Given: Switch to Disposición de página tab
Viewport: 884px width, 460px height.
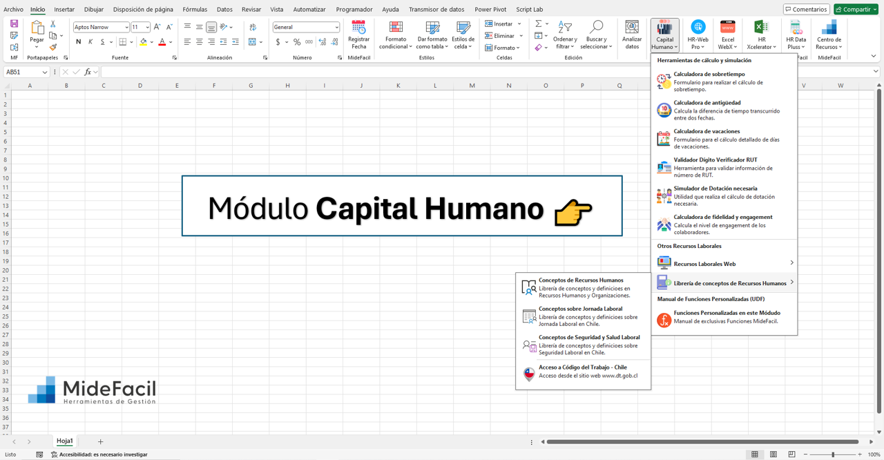Looking at the screenshot, I should tap(143, 10).
